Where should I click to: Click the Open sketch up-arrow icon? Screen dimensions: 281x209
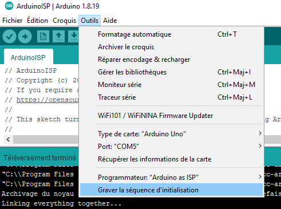pyautogui.click(x=58, y=36)
